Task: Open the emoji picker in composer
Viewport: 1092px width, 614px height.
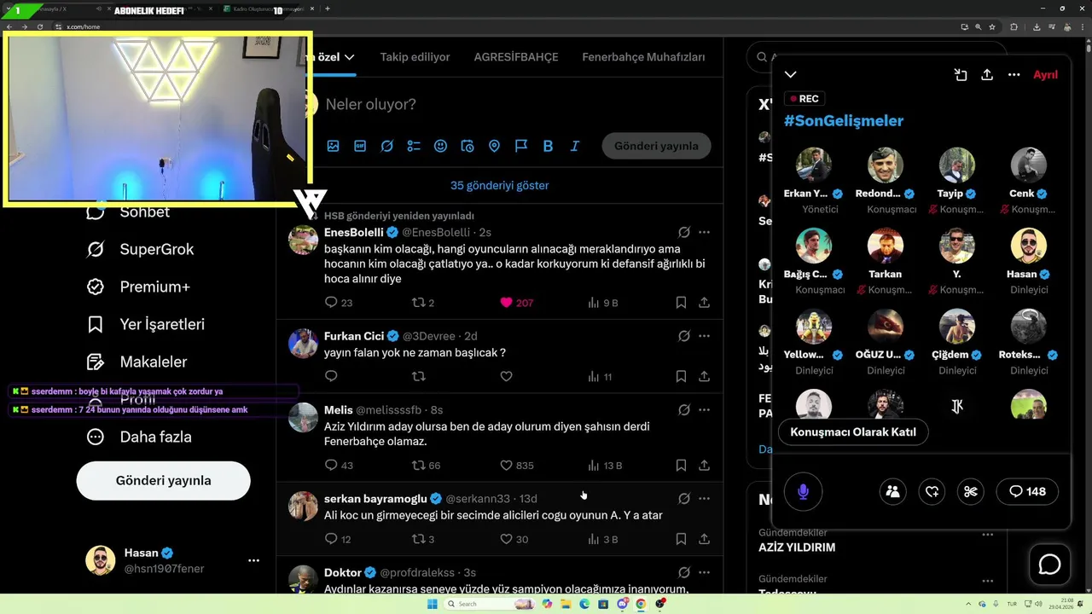Action: pyautogui.click(x=440, y=146)
